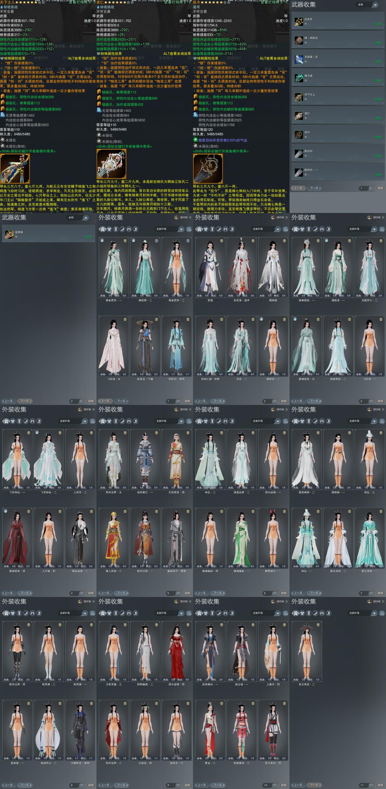Image resolution: width=386 pixels, height=789 pixels.
Task: Click trash icon on 悲花落·寂声 card
Action: tap(253, 241)
